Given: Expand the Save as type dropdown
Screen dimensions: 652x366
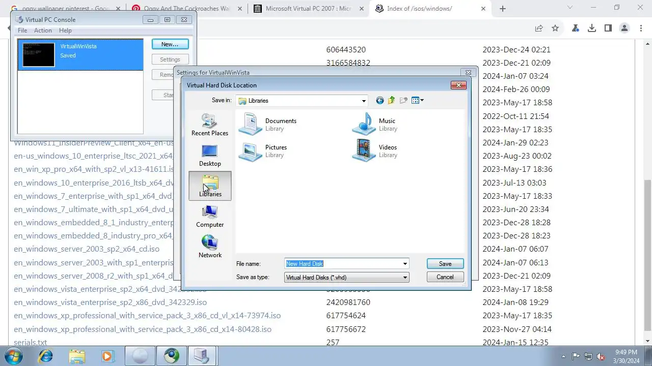Looking at the screenshot, I should coord(405,278).
